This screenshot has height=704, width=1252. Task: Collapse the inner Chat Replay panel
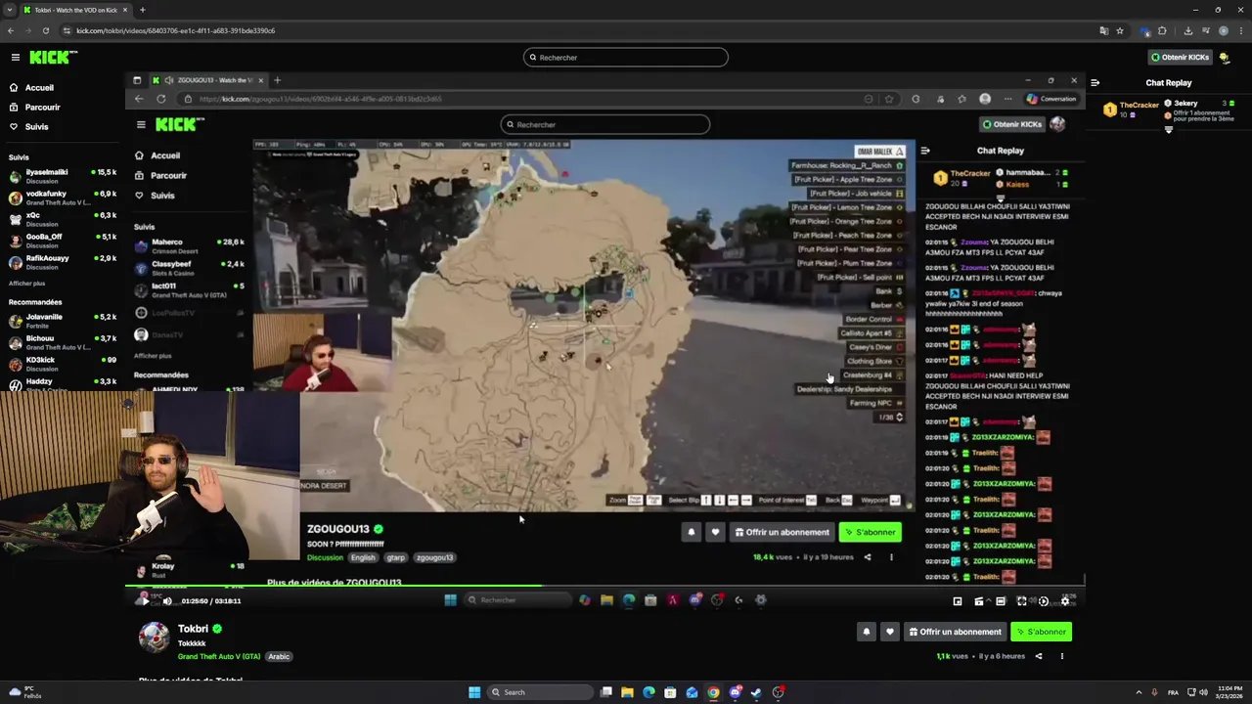click(x=925, y=151)
